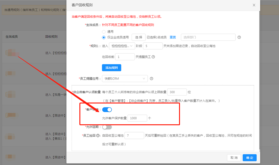Click the 允许客户保护数量 field showing 1000
The width and height of the screenshot is (279, 165).
[137, 118]
